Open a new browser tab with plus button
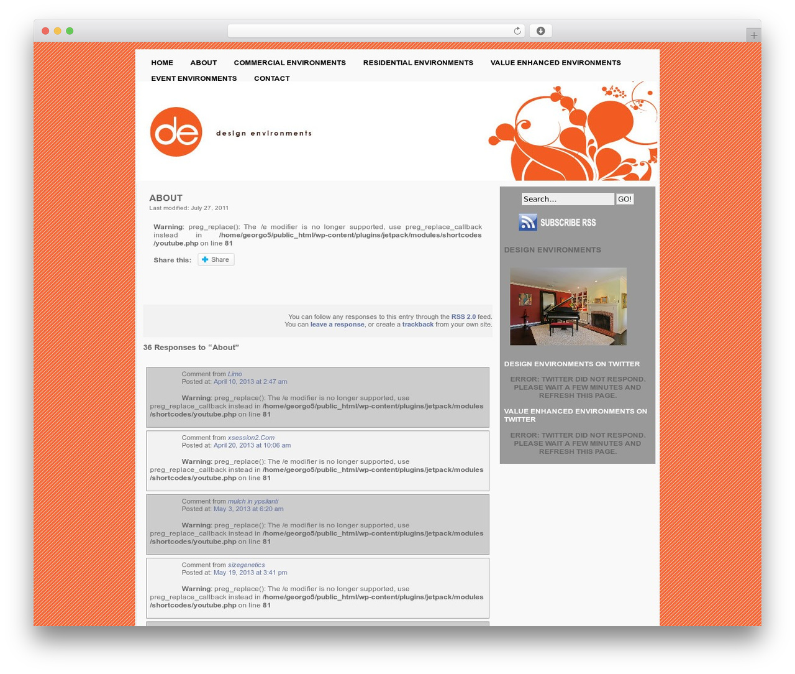 753,35
